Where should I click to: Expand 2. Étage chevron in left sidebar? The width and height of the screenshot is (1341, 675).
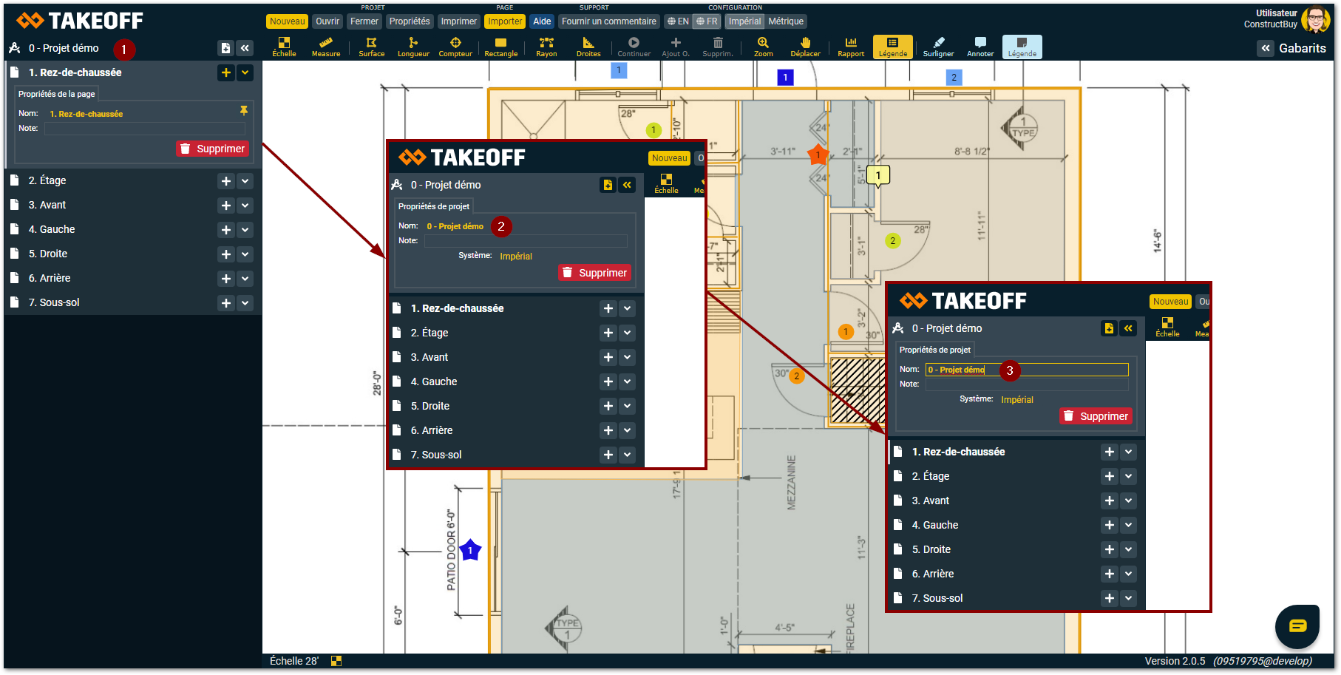(245, 181)
